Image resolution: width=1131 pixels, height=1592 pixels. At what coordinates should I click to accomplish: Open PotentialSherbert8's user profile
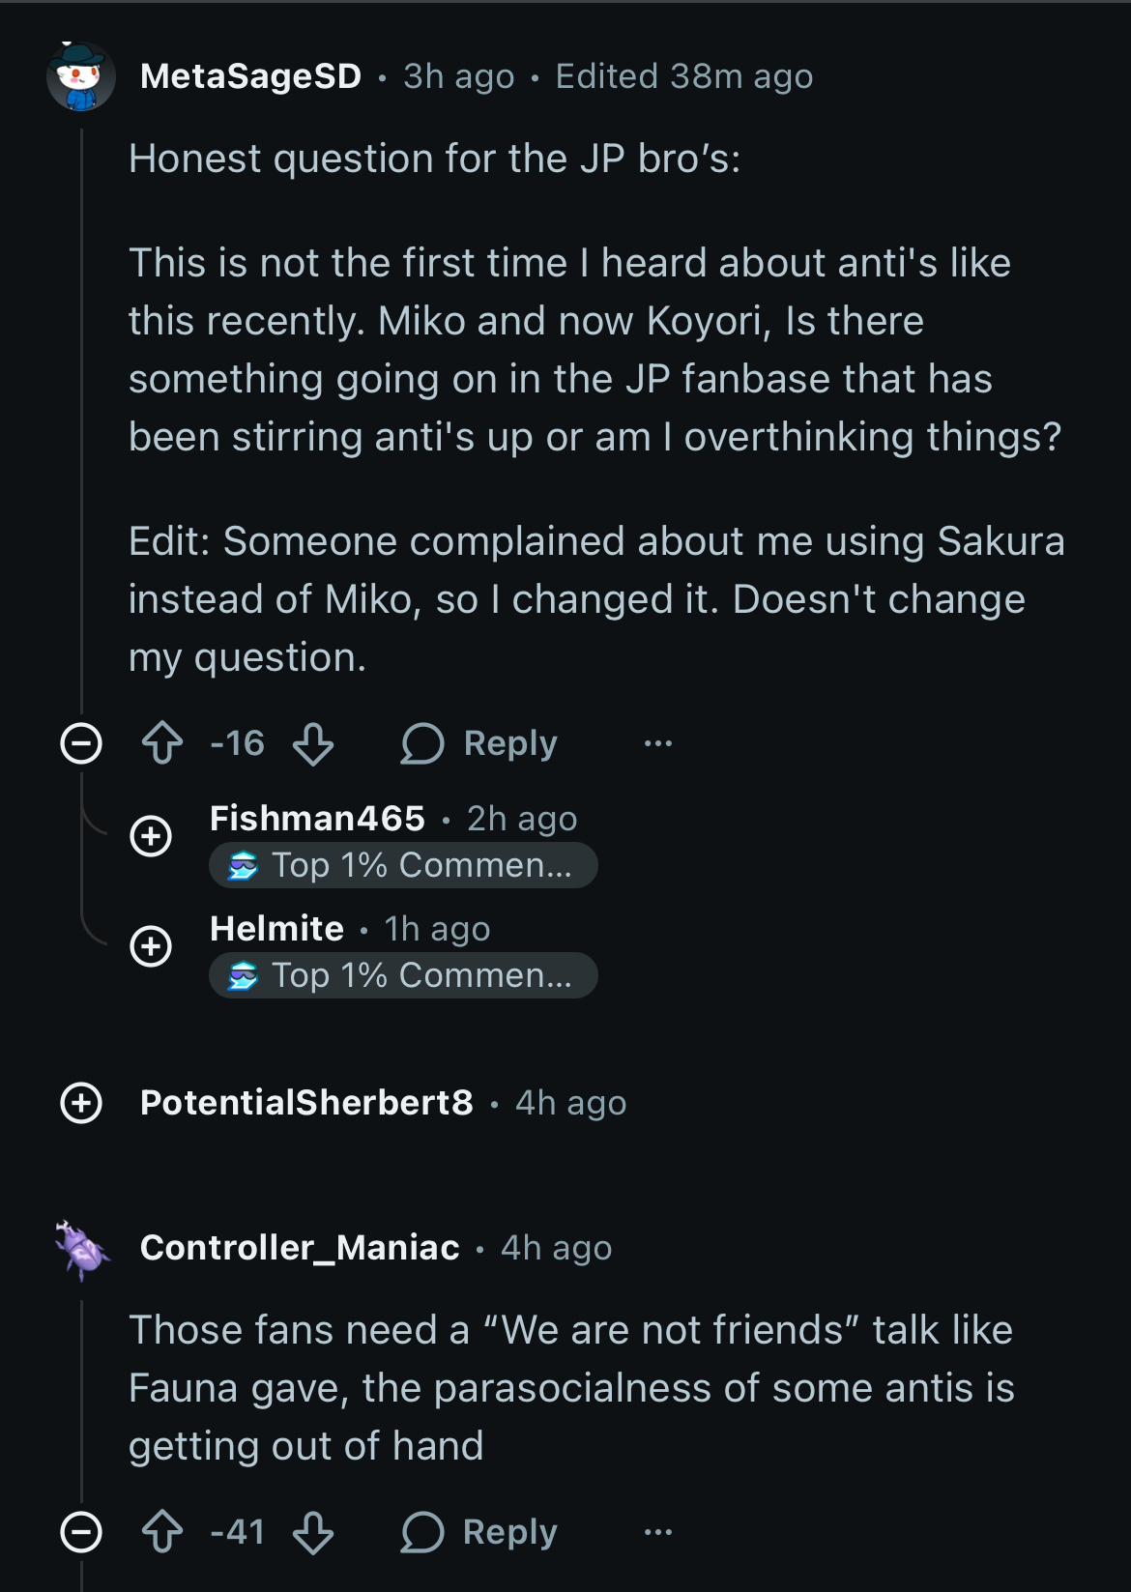coord(306,1103)
